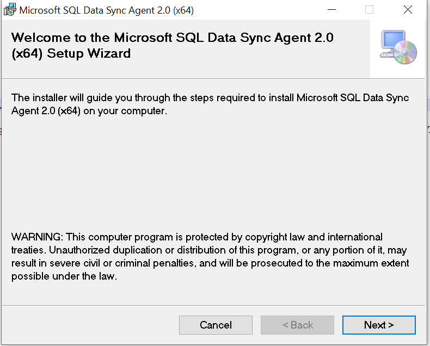Click the disabled maximize window button
This screenshot has width=430, height=346.
369,10
